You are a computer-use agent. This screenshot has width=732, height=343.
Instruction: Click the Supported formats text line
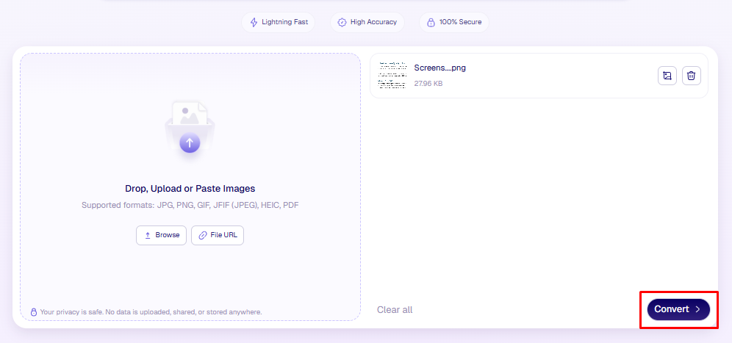coord(190,205)
